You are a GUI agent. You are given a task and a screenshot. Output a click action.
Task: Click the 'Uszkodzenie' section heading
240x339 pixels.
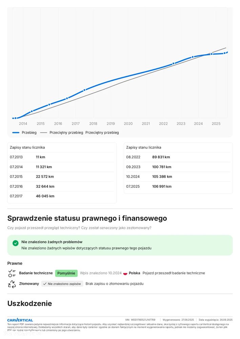(29, 303)
